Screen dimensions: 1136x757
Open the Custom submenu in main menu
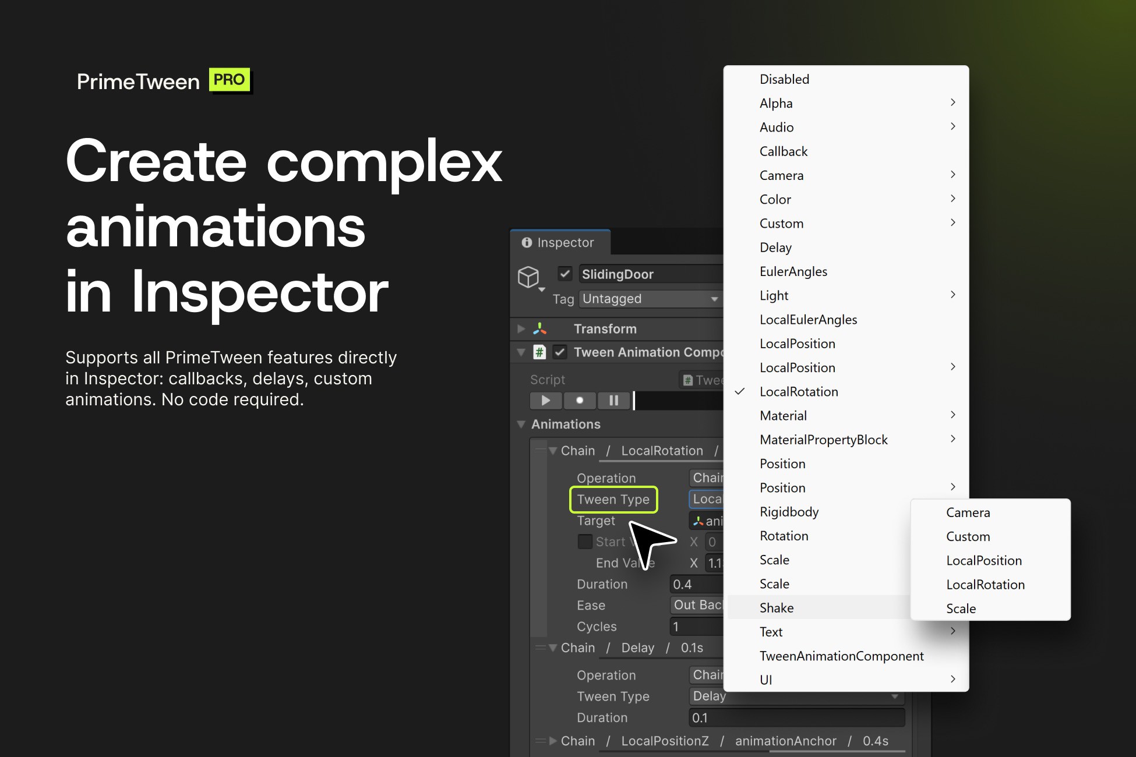pos(846,224)
